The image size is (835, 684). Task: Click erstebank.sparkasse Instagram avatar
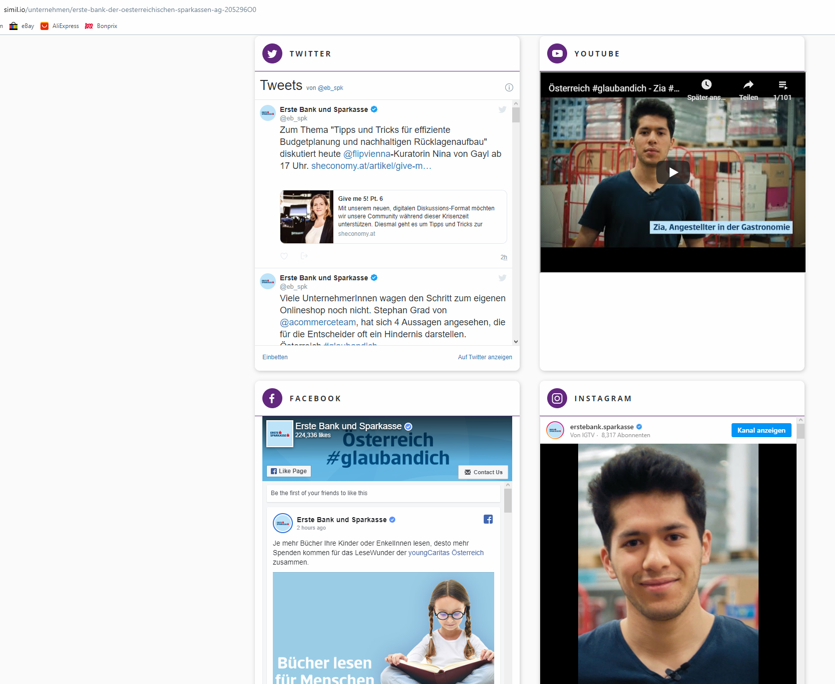click(555, 430)
